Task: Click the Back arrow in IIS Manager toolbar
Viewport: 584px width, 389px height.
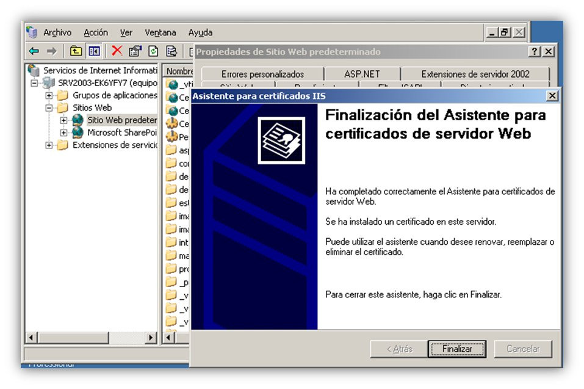Action: pyautogui.click(x=34, y=51)
